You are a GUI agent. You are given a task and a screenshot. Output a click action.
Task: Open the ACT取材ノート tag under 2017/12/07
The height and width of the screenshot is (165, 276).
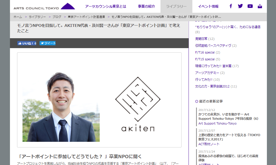[209, 144]
